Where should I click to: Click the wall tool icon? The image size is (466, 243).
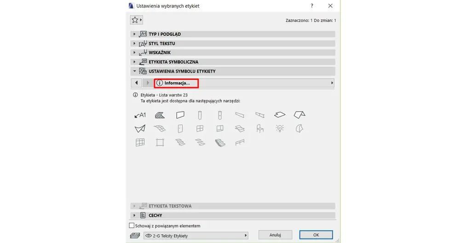180,115
